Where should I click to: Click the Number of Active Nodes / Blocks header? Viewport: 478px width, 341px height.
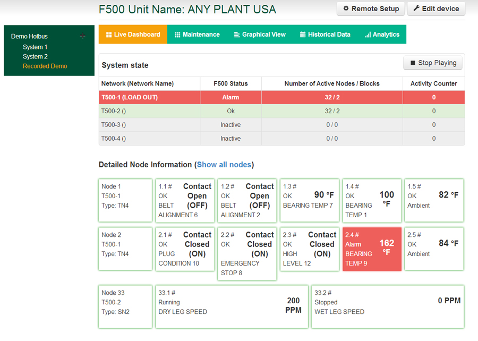coord(332,84)
